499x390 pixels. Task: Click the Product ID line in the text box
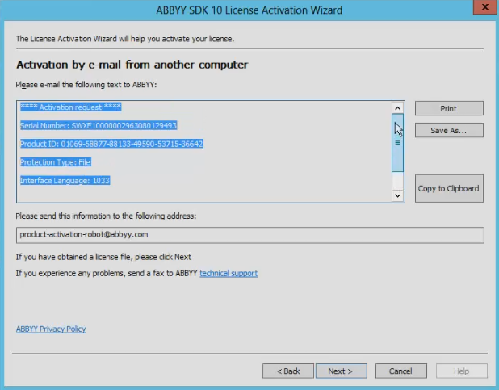point(111,144)
